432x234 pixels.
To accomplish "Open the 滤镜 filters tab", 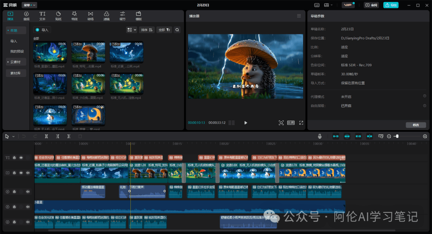I will point(106,16).
